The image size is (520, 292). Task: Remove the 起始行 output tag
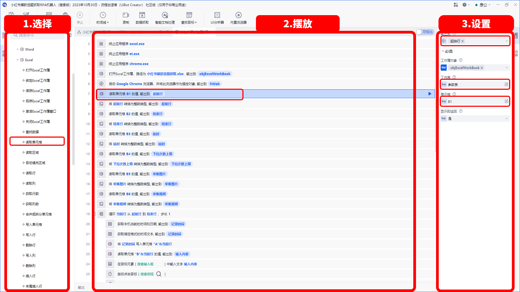point(463,41)
